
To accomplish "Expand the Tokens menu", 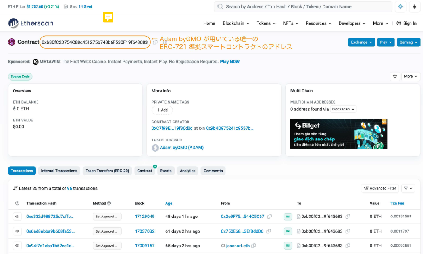I will (266, 23).
